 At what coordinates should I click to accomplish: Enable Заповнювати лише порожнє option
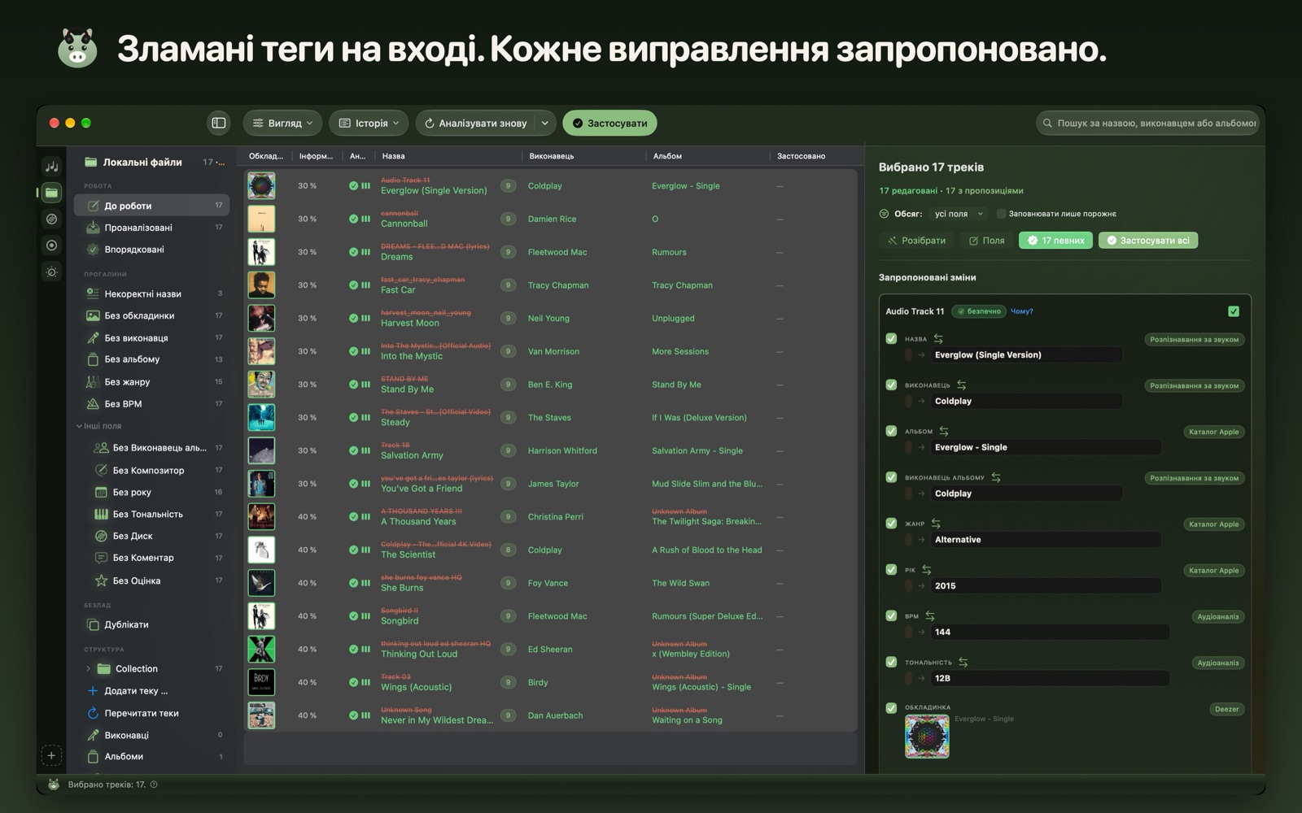(x=1001, y=214)
